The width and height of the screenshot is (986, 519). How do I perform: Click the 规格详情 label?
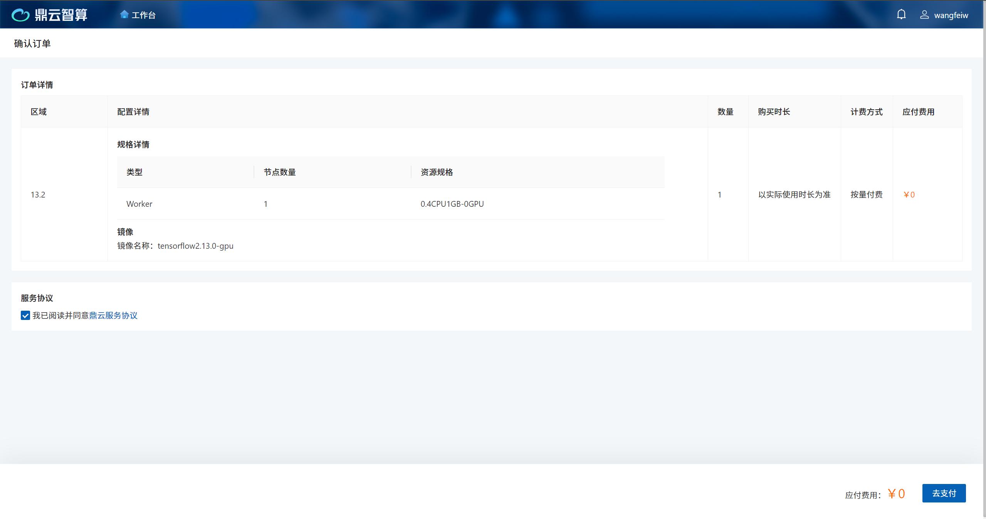tap(133, 144)
